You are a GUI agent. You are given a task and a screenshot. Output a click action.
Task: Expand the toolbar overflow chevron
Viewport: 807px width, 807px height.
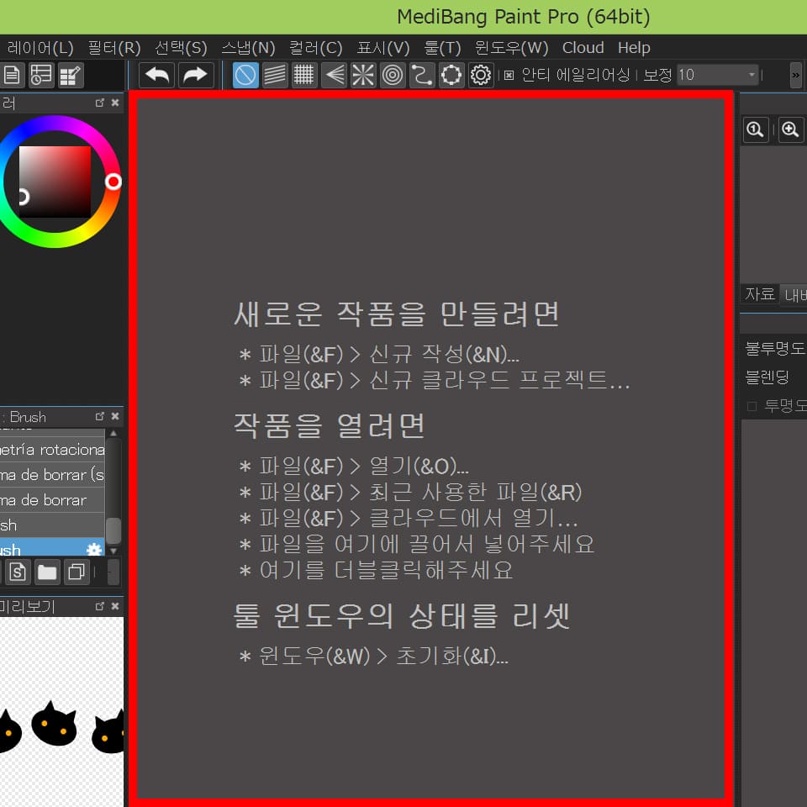796,75
